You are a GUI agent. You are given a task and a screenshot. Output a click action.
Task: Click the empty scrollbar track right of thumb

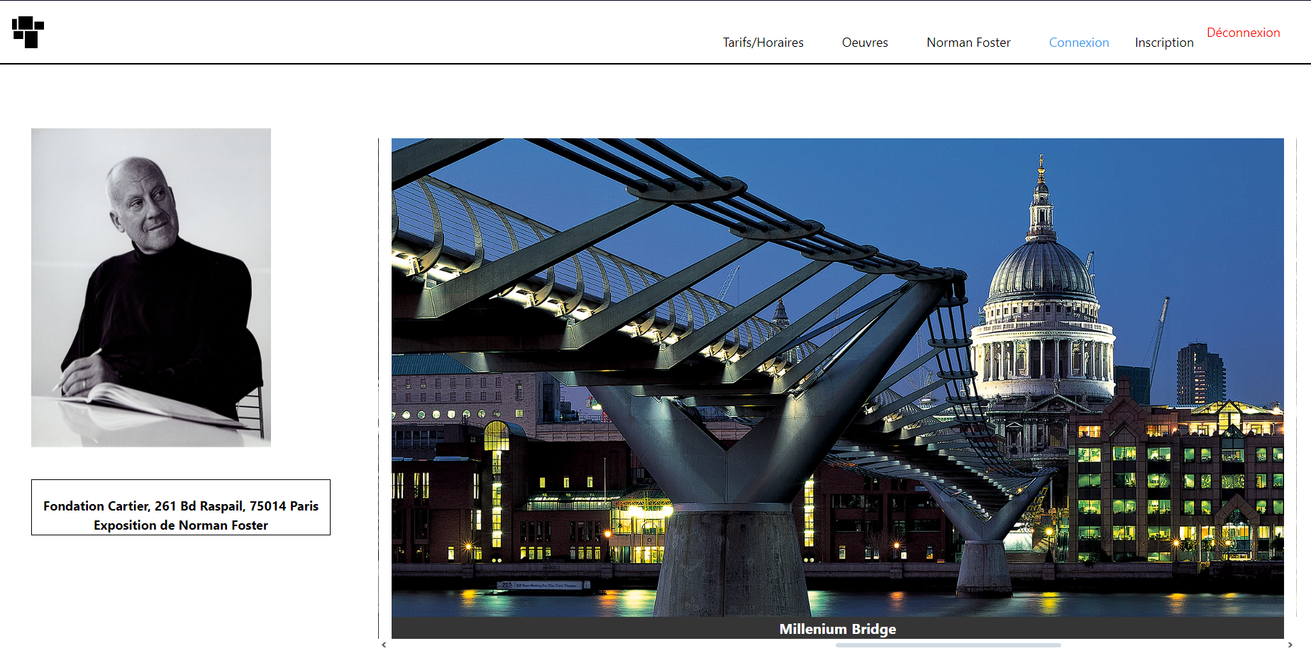[x=1171, y=645]
